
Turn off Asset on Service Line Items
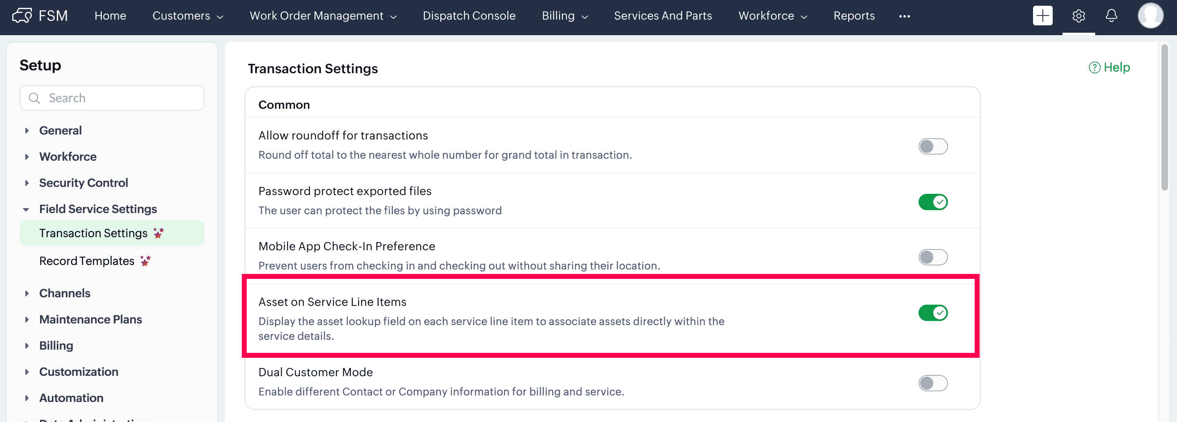pos(932,313)
